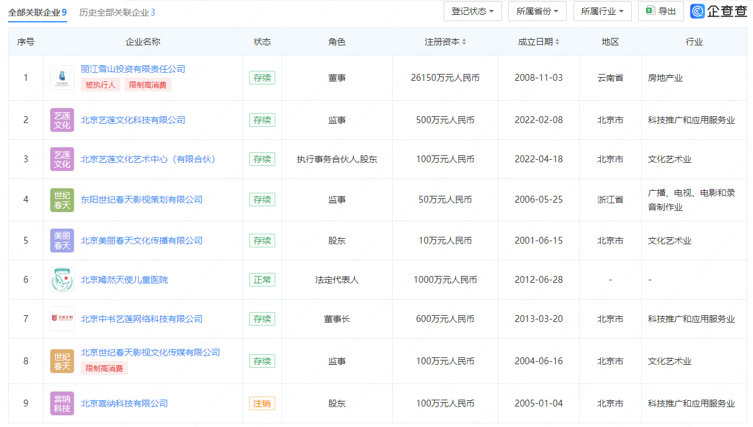Open 北京中书艺莲网络科技有限公司 link

[x=142, y=319]
